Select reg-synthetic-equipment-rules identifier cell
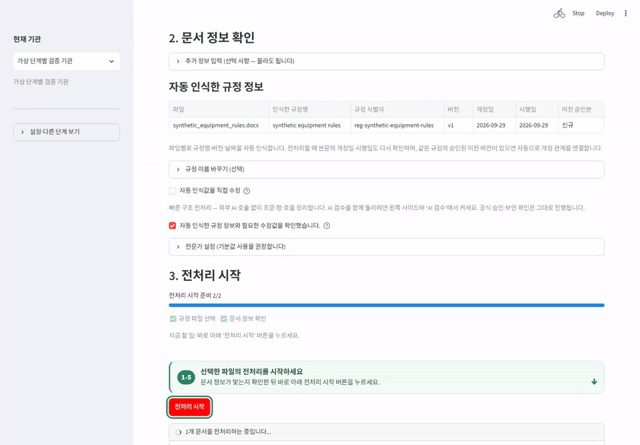The height and width of the screenshot is (445, 640). click(x=397, y=125)
